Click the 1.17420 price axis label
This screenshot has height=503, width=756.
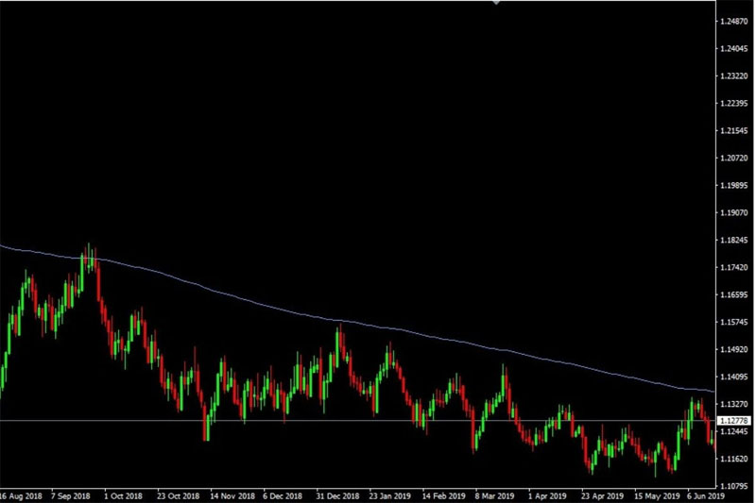coord(734,268)
